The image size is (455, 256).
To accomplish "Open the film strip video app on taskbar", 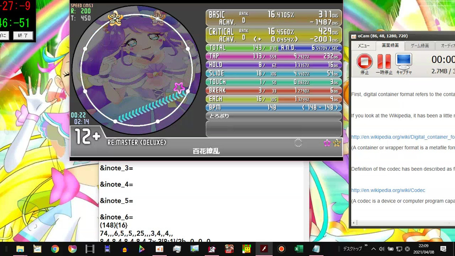I will (90, 249).
